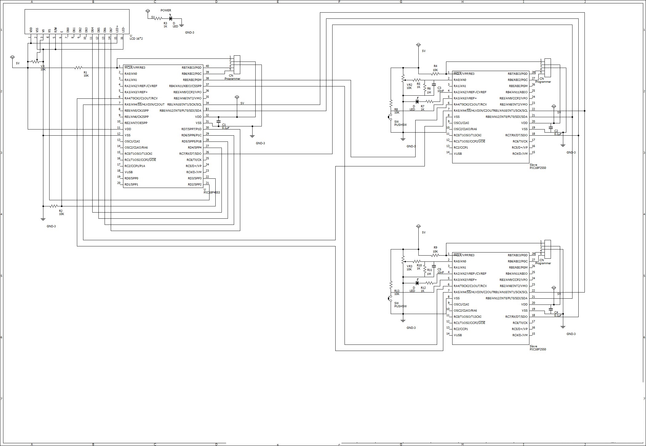646x446 pixels.
Task: Select the VR 10K potentiometer by the LCD
Action: click(36, 62)
